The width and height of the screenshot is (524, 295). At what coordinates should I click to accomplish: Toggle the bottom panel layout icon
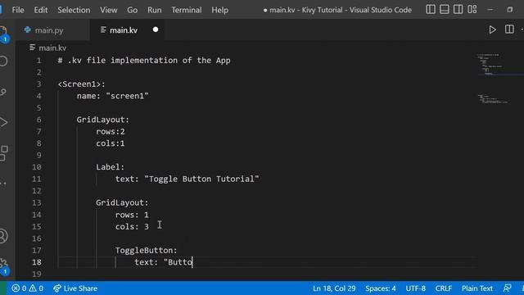tap(444, 9)
